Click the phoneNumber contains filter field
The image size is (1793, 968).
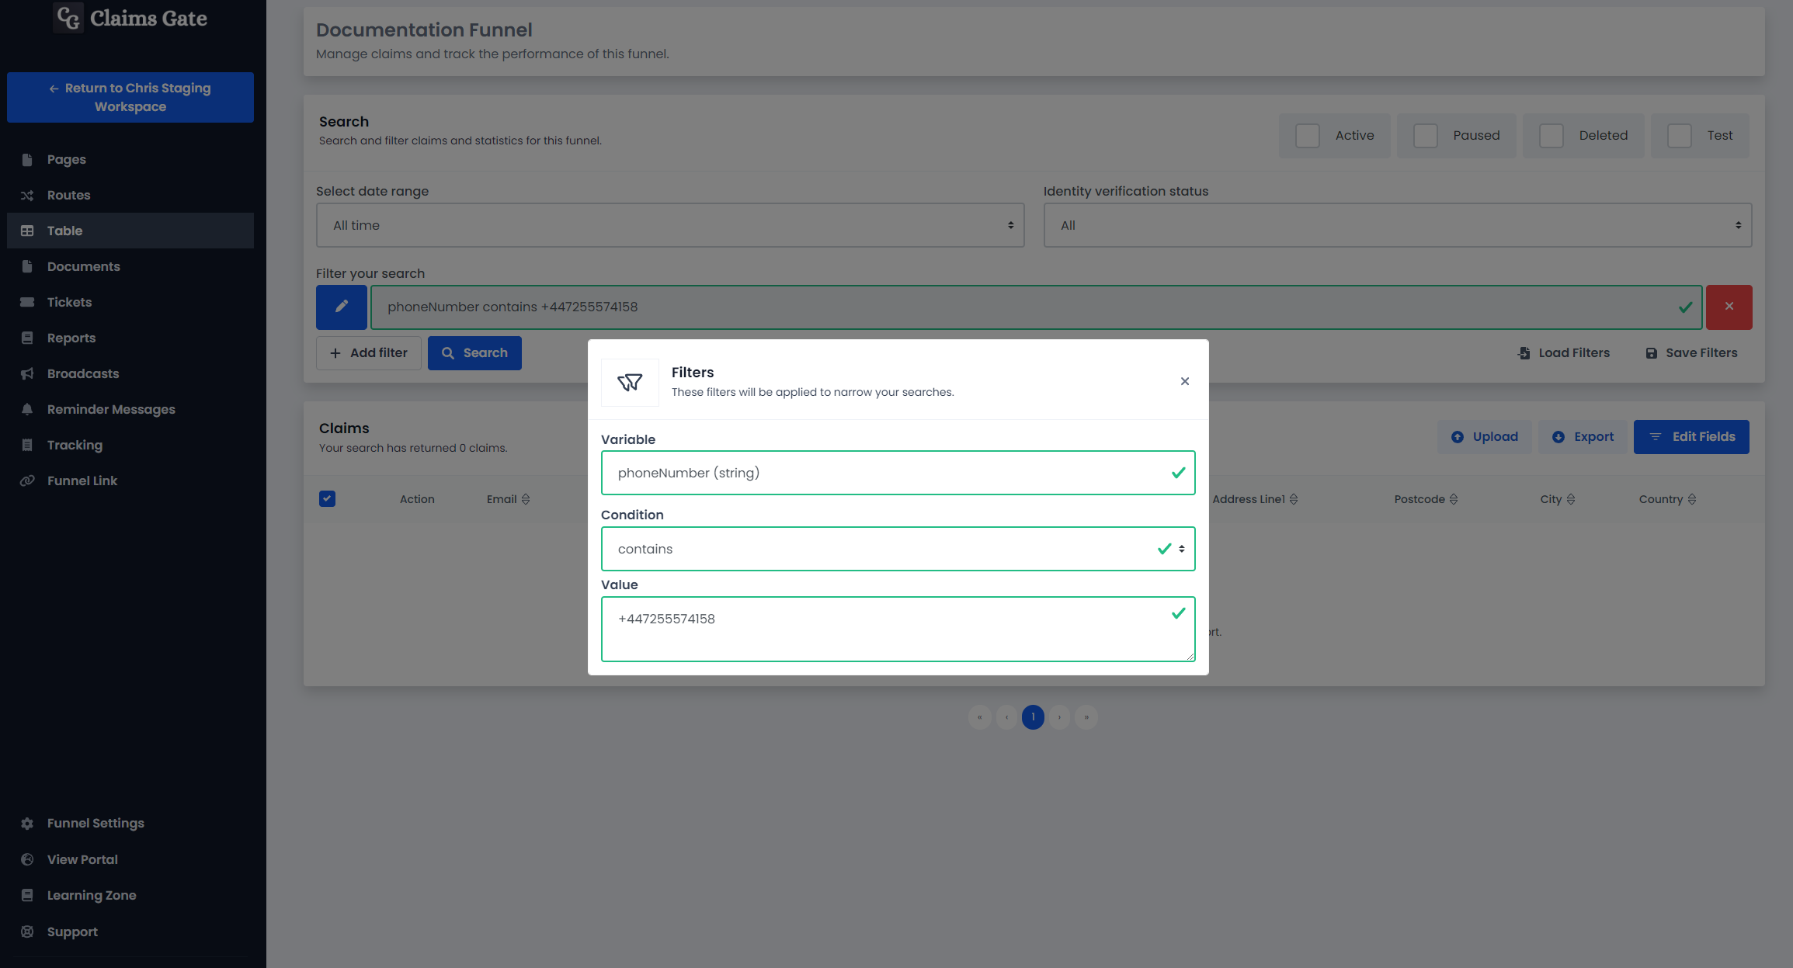tap(1037, 307)
